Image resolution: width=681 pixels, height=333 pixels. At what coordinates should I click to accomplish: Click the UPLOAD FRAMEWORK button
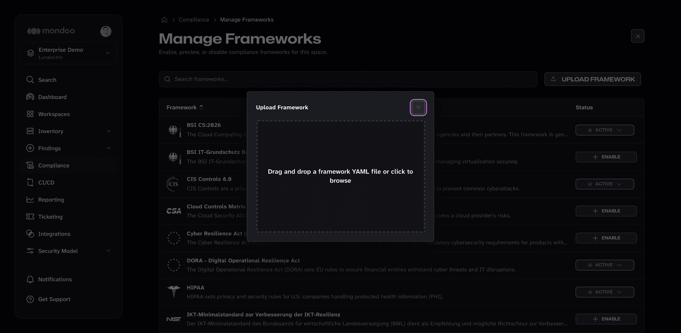pos(593,79)
